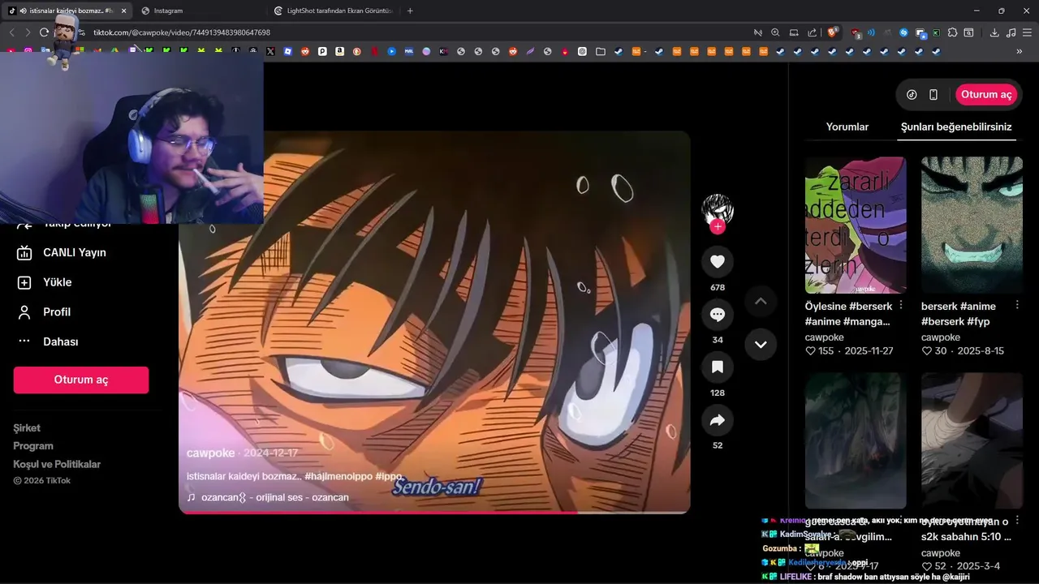Share the video via arrow icon
The image size is (1039, 584).
pyautogui.click(x=718, y=420)
